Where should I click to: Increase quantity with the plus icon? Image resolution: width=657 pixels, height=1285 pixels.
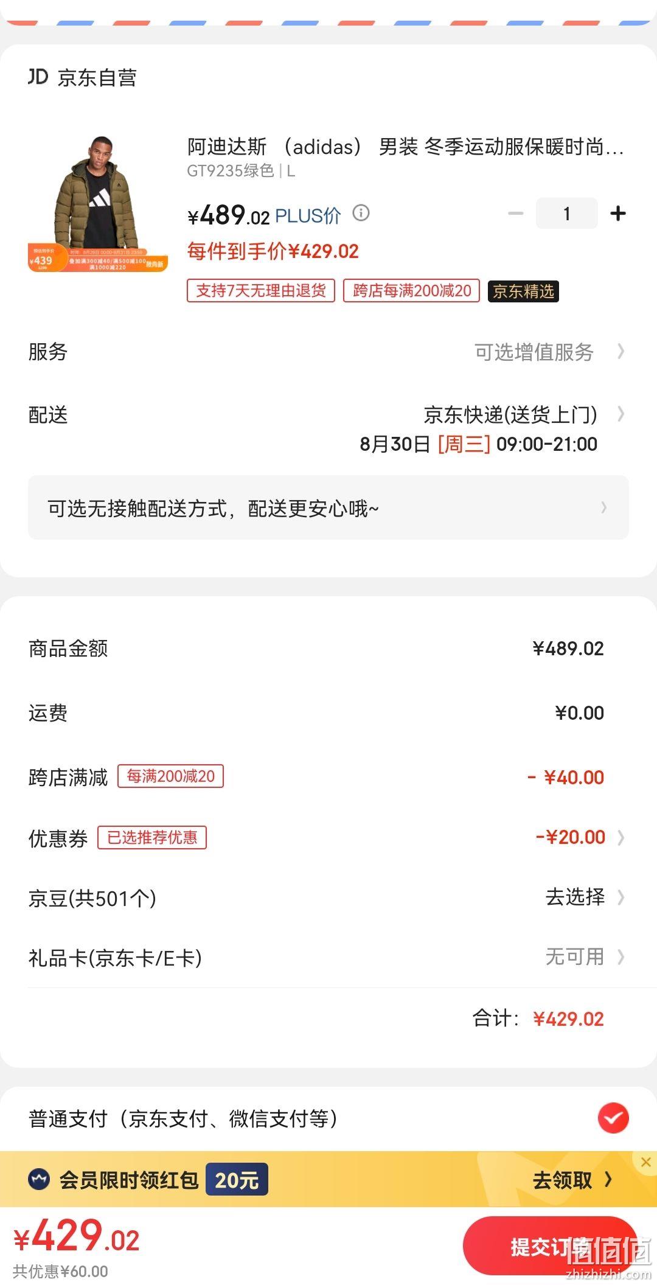(618, 214)
